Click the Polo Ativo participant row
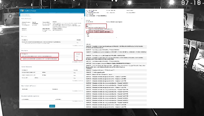Image resolution: width=204 pixels, height=116 pixels. tap(52, 43)
